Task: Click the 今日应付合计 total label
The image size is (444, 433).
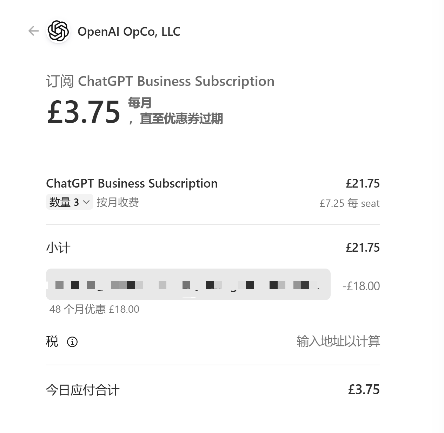Action: [83, 390]
